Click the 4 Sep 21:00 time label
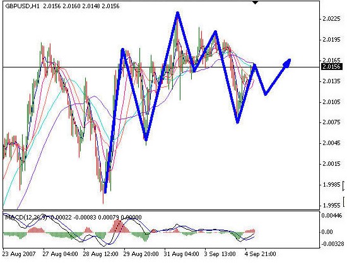The height and width of the screenshot is (263, 347). [x=260, y=254]
